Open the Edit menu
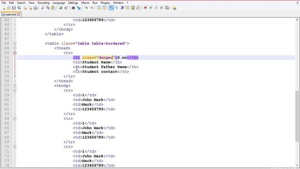This screenshot has width=300, height=169. [11, 3]
